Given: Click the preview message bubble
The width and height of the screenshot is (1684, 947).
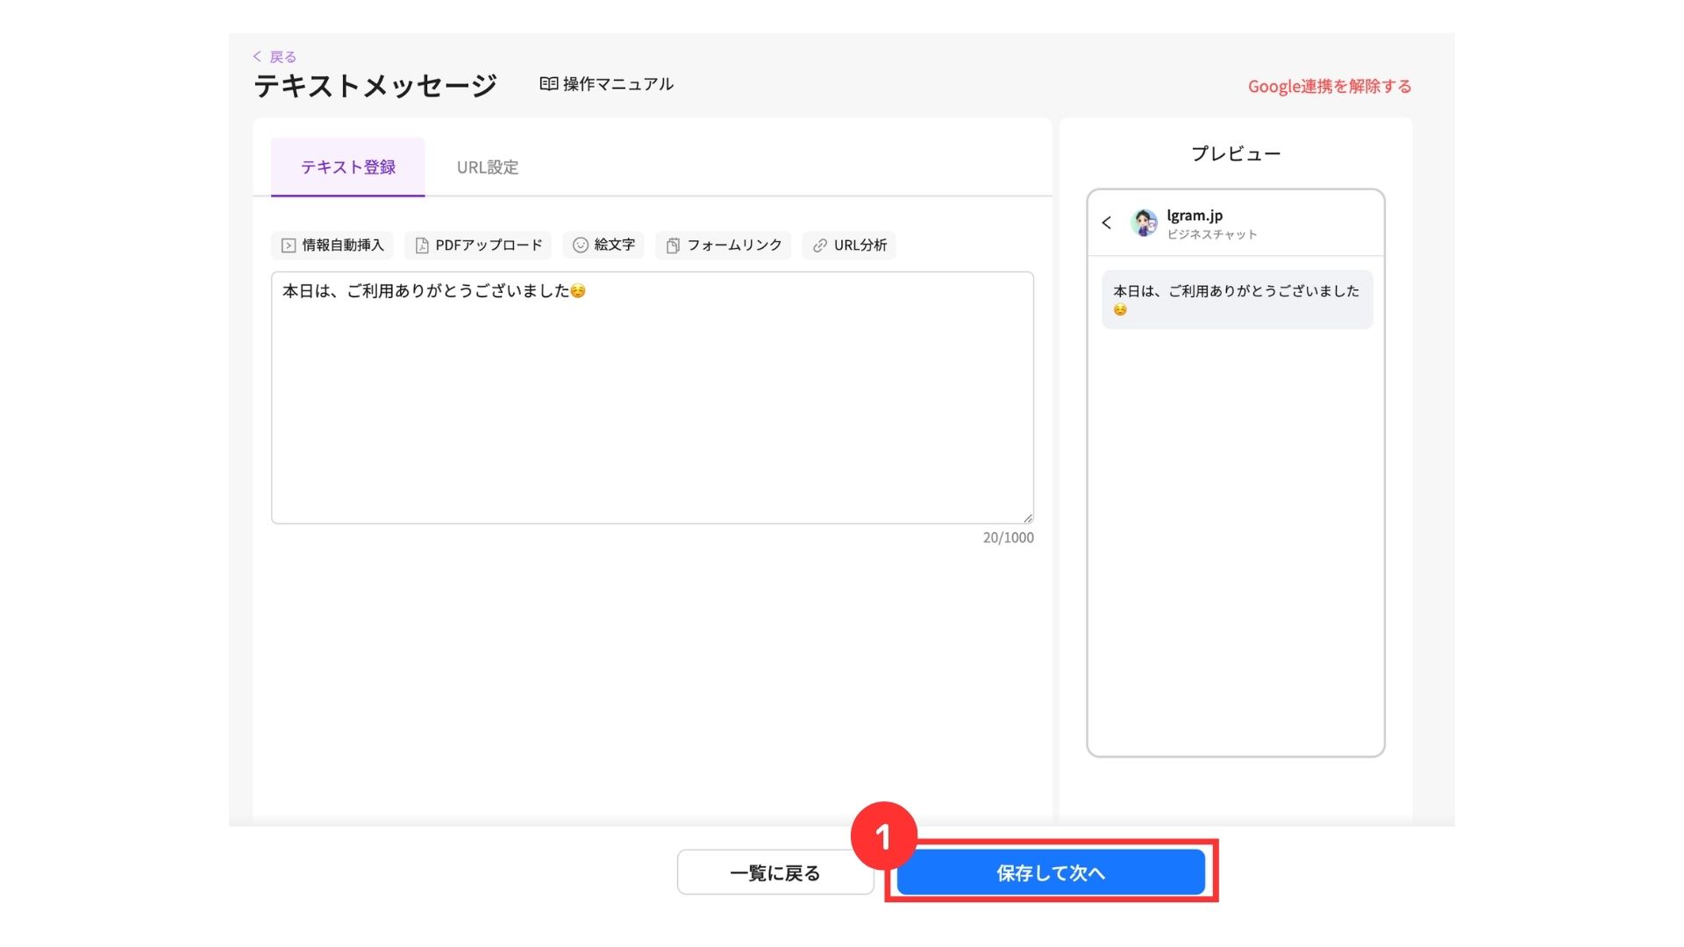Looking at the screenshot, I should point(1237,300).
